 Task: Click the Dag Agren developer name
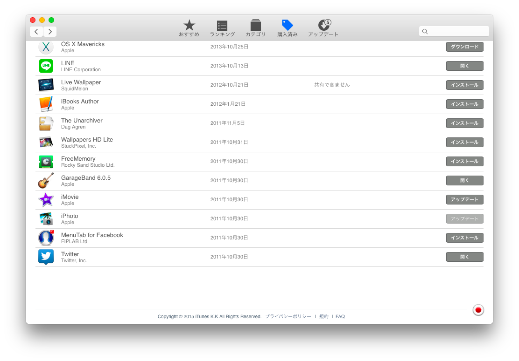[x=73, y=127]
